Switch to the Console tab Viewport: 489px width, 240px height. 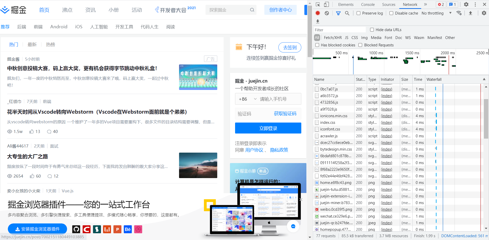click(x=368, y=4)
